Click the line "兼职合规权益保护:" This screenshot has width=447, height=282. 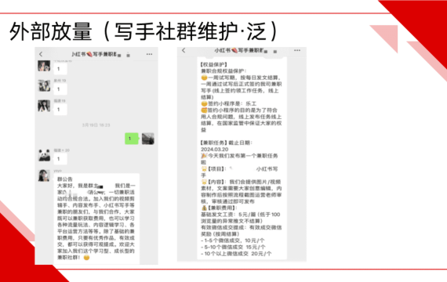(224, 71)
